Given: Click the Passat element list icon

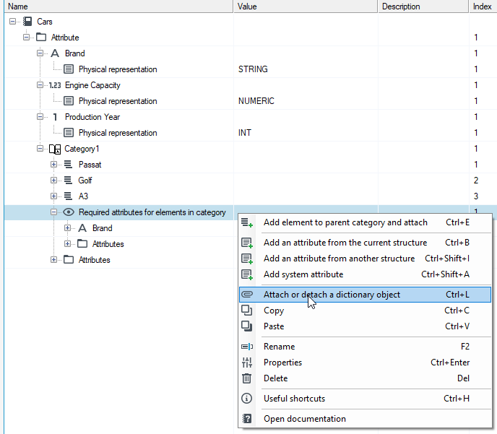Looking at the screenshot, I should click(68, 165).
